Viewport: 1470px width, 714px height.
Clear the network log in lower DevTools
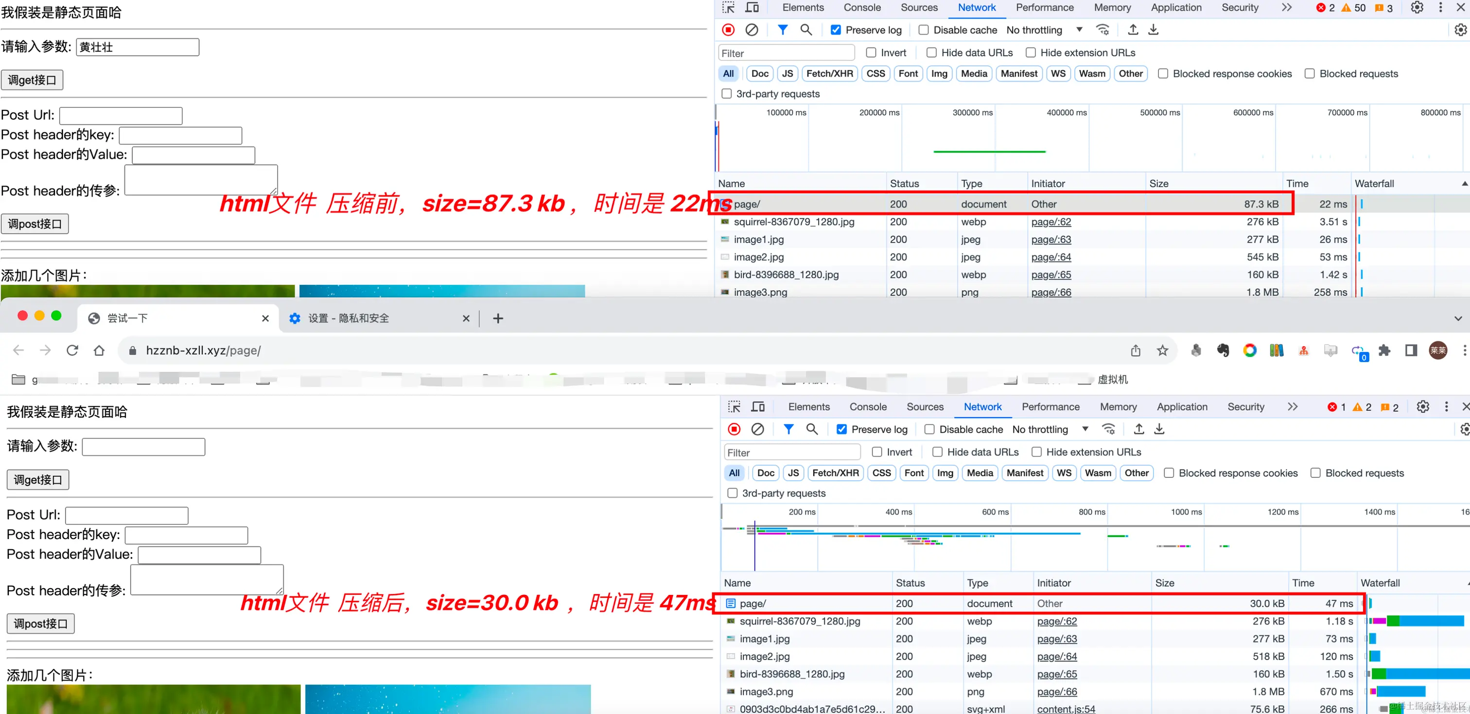757,429
